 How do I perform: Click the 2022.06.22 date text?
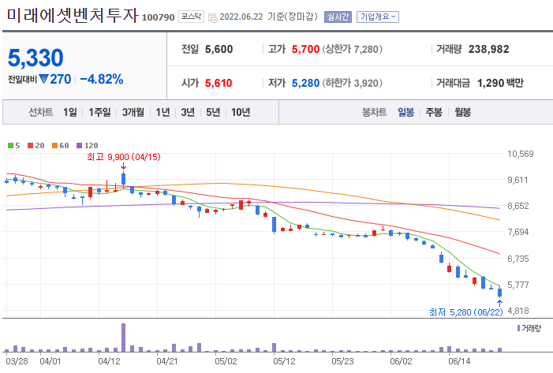point(241,17)
